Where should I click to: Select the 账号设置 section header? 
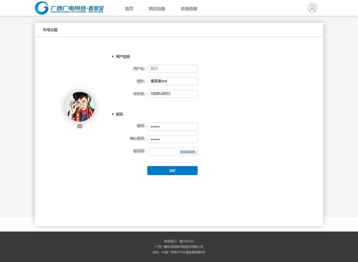(x=50, y=30)
